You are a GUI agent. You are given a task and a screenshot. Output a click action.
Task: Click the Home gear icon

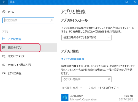pyautogui.click(x=4, y=12)
